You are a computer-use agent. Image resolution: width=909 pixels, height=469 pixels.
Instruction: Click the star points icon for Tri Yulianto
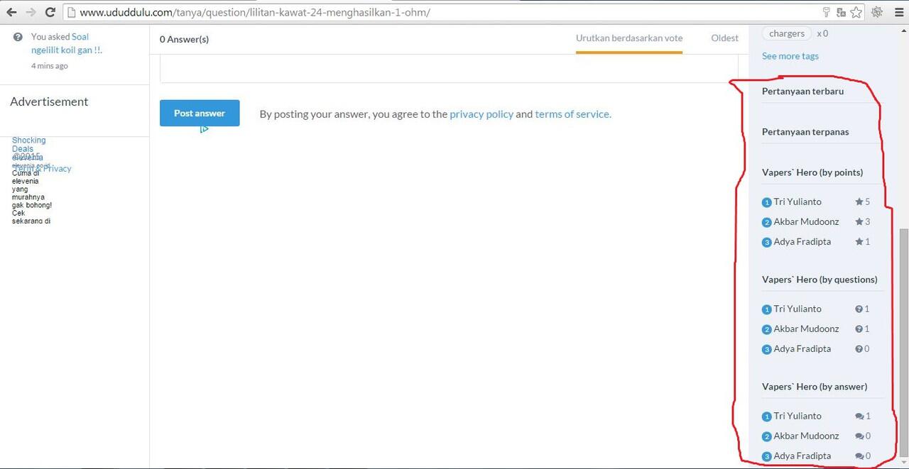(859, 202)
